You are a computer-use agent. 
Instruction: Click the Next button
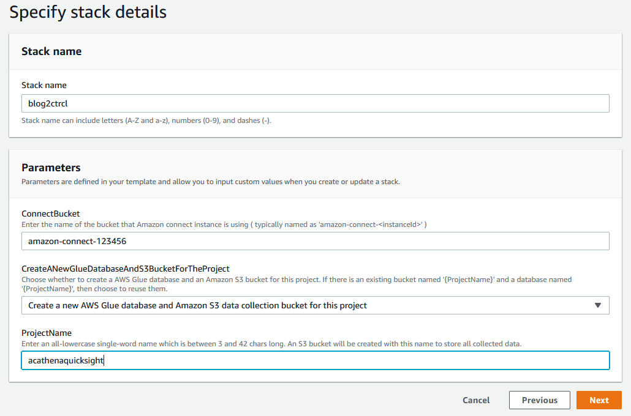(x=599, y=400)
